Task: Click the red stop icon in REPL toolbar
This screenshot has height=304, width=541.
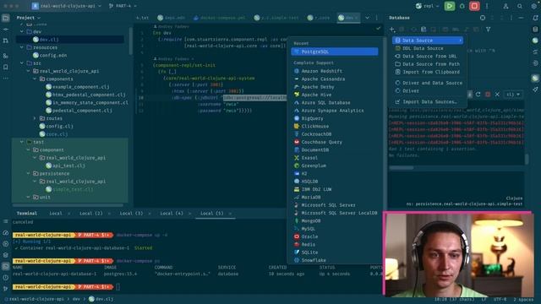Action: [488, 94]
